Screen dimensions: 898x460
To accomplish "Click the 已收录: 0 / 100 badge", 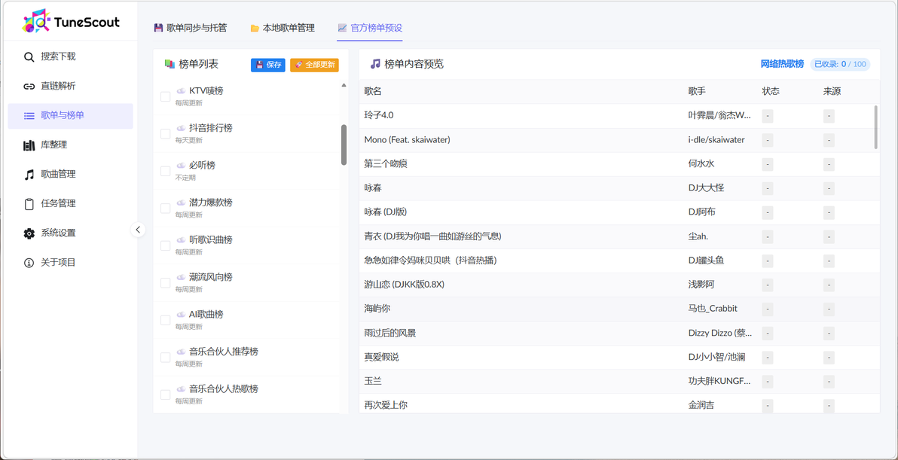I will (840, 64).
